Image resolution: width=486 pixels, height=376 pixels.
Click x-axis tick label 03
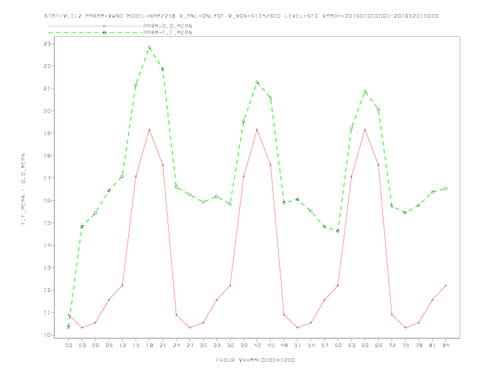(x=82, y=345)
